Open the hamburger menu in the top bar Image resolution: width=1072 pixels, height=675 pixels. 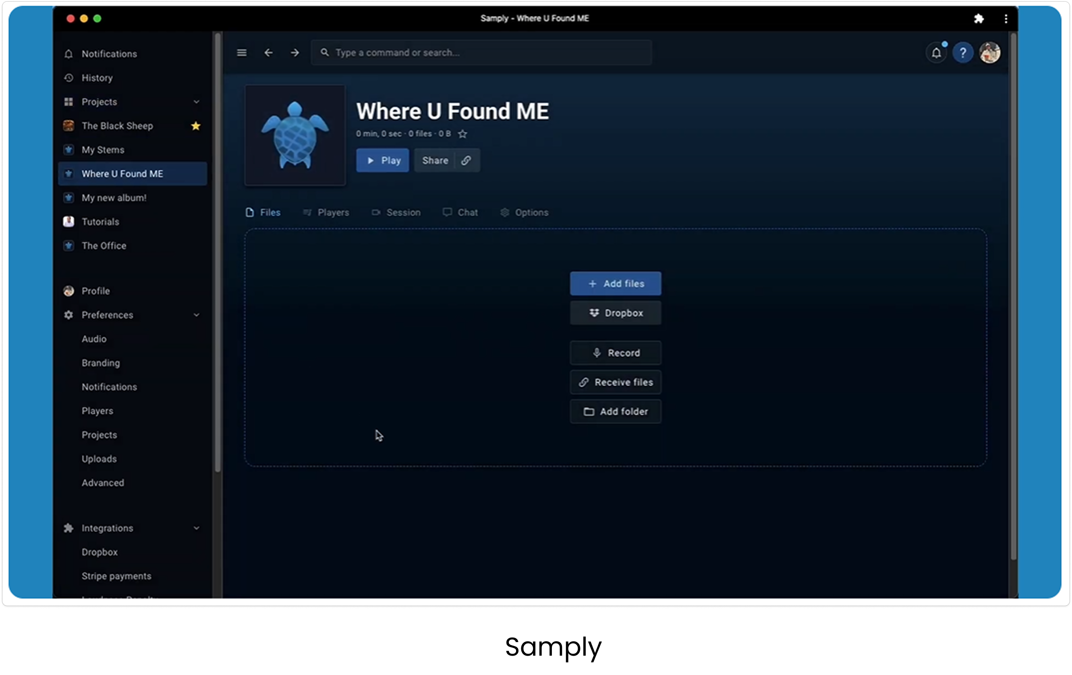[x=242, y=52]
